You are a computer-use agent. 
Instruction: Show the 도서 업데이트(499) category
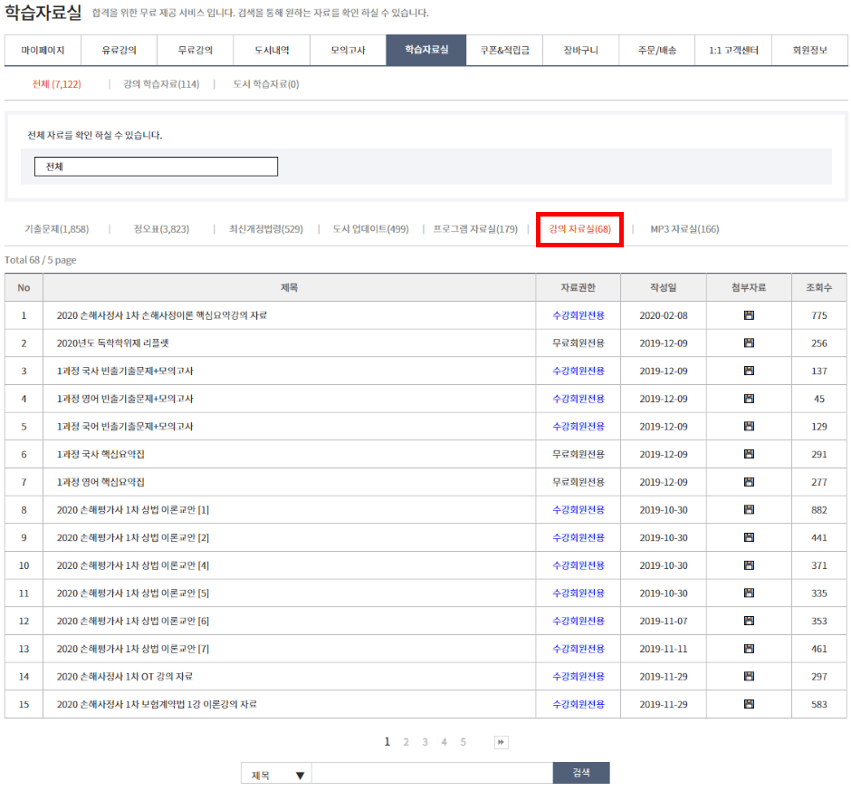370,229
